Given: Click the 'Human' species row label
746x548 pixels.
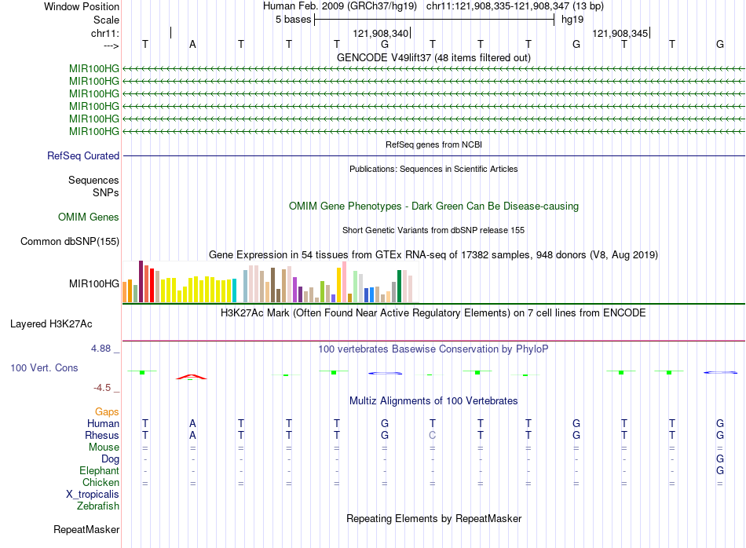Looking at the screenshot, I should (x=103, y=423).
